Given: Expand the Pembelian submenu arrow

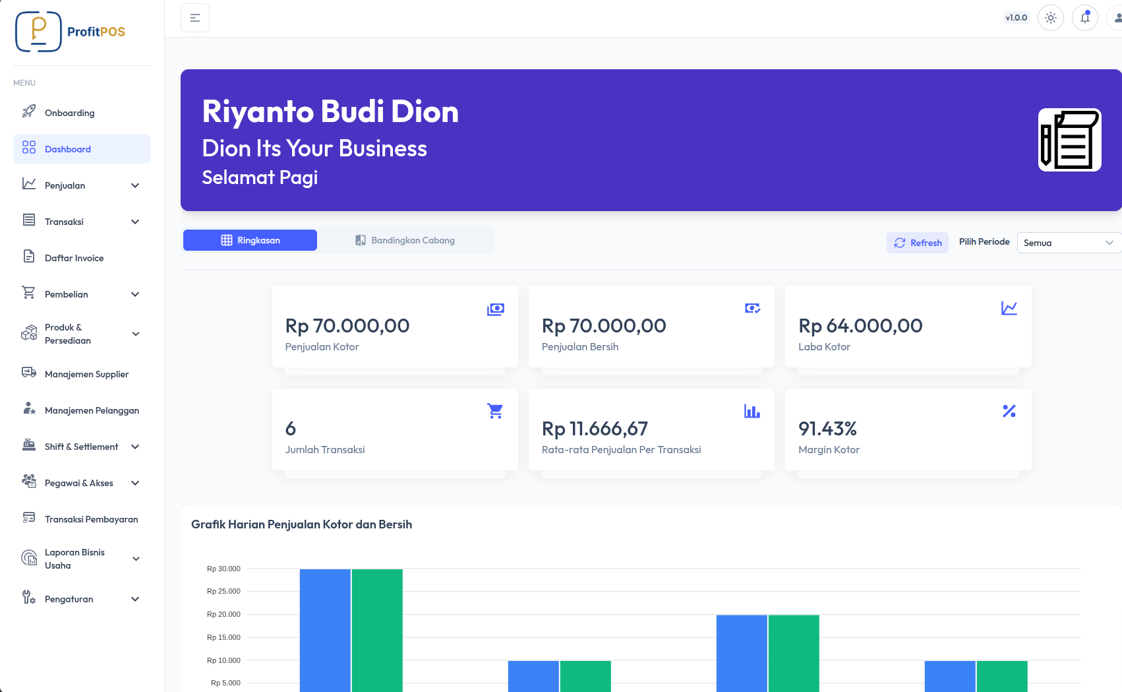Looking at the screenshot, I should click(x=135, y=294).
